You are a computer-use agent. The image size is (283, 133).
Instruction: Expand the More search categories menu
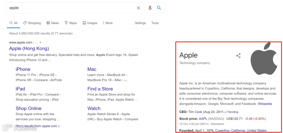tap(108, 23)
